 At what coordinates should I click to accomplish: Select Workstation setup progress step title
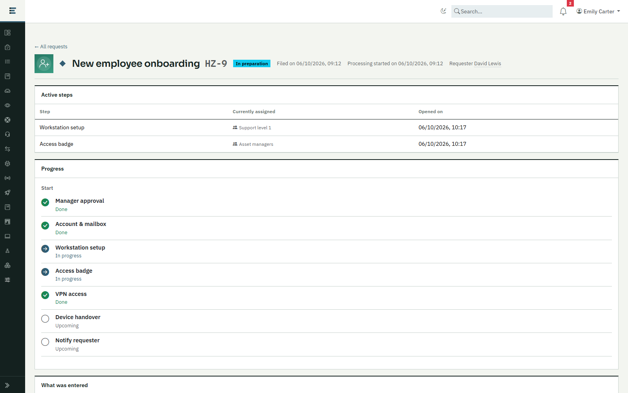pyautogui.click(x=80, y=248)
